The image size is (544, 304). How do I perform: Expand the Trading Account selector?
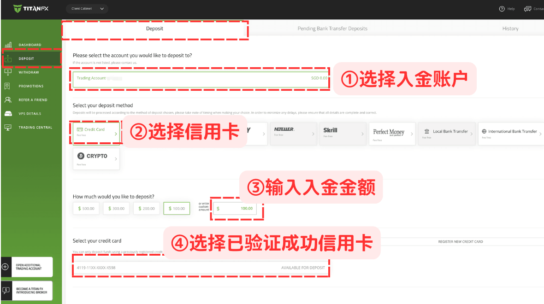coord(201,78)
